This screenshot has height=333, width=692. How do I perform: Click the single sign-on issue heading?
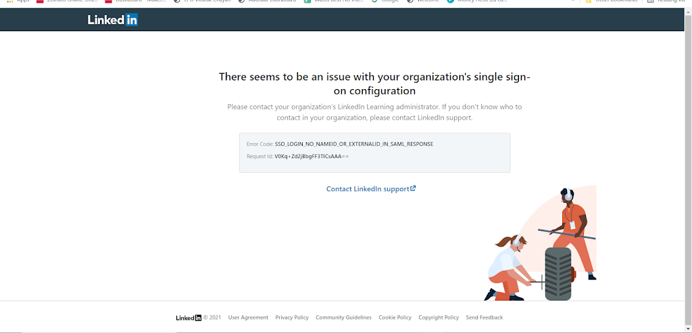(374, 84)
